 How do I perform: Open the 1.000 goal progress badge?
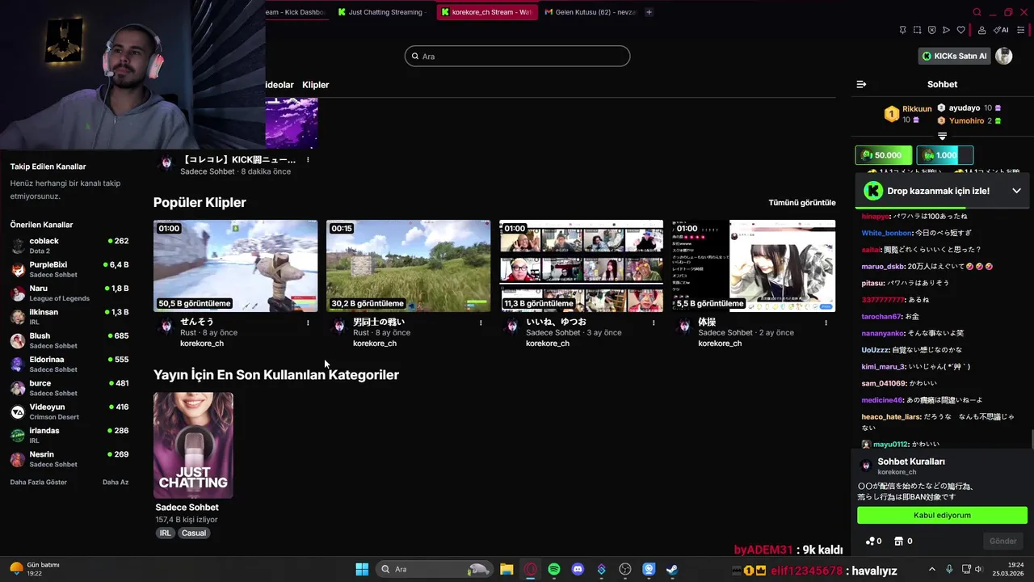pos(944,155)
